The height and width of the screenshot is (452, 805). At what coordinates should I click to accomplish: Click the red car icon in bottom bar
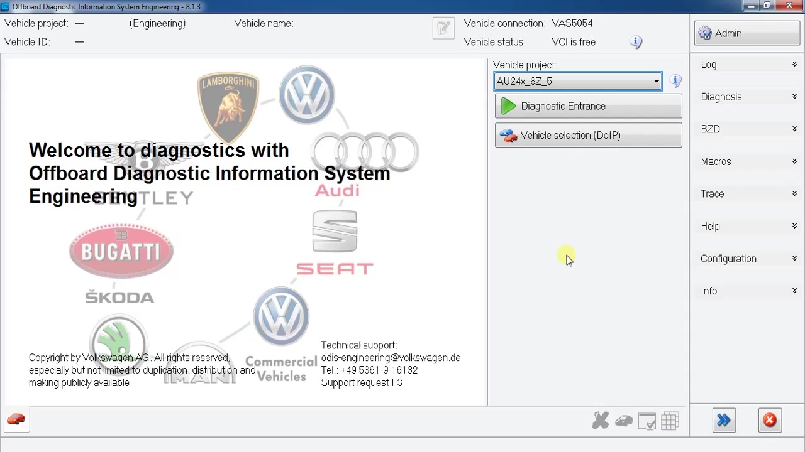click(16, 419)
